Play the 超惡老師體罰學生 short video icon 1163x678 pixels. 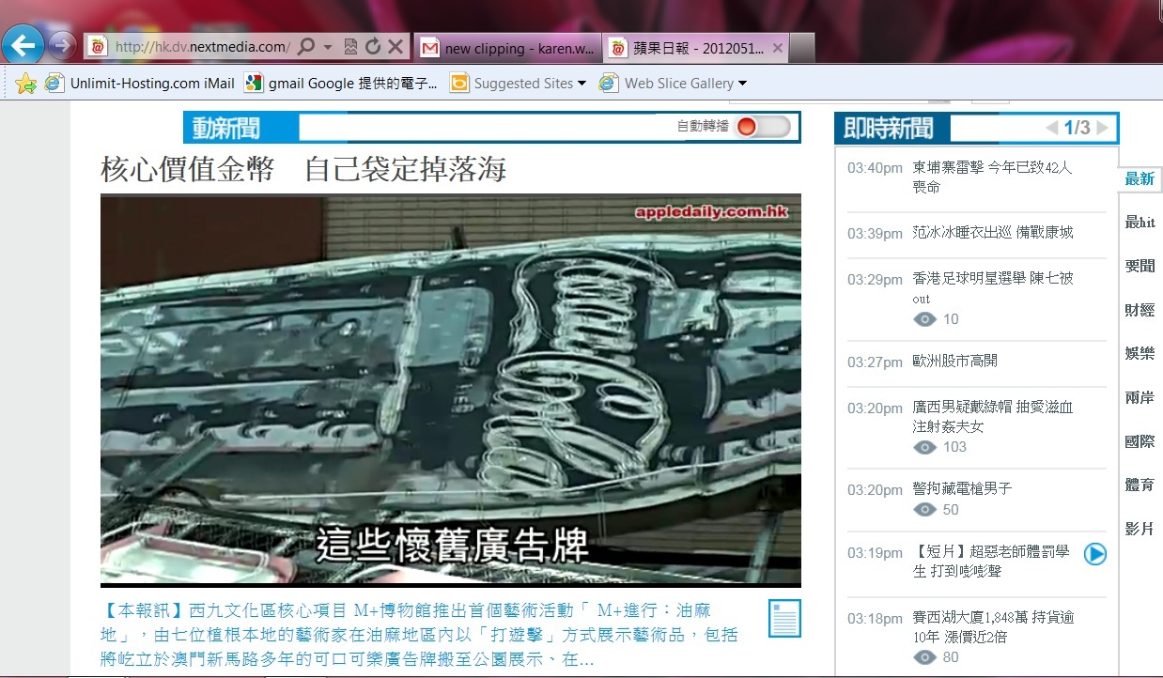click(x=1094, y=554)
